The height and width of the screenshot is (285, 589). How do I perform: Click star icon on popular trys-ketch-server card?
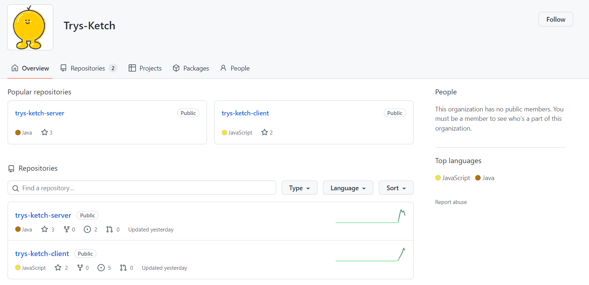[45, 132]
